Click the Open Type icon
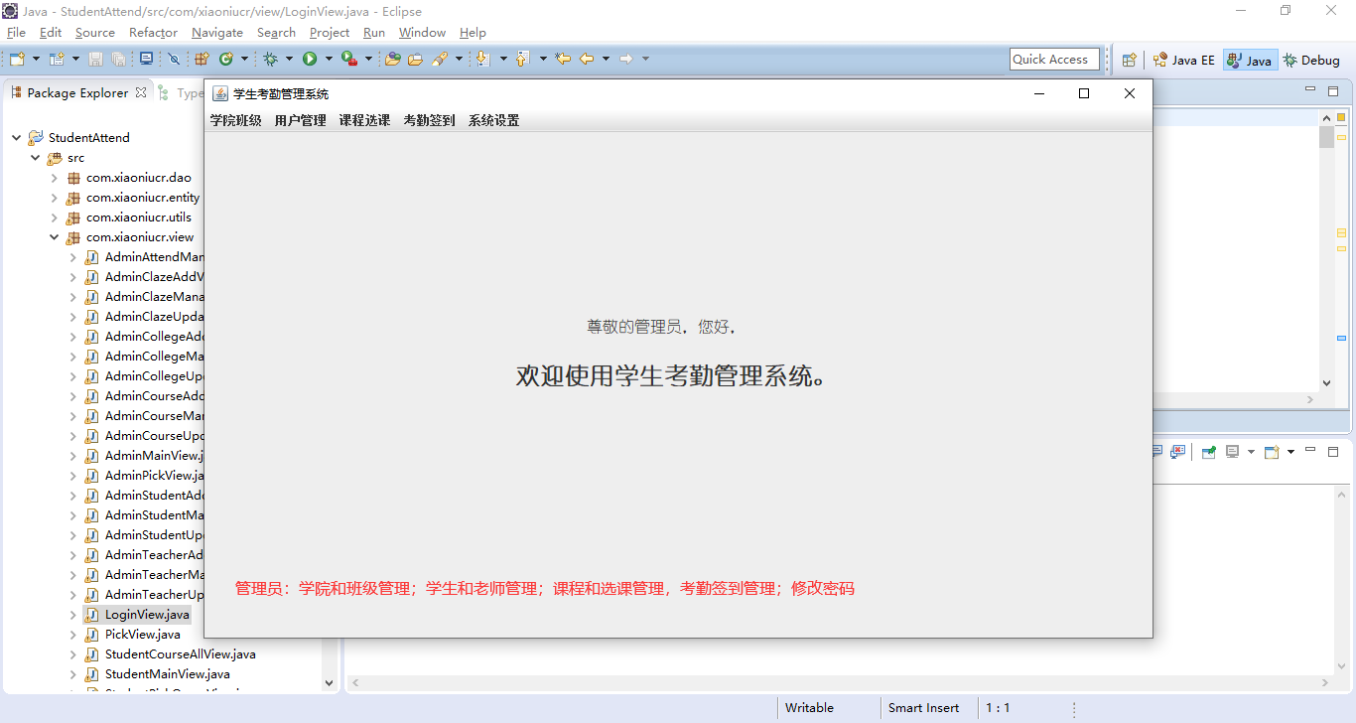 392,59
